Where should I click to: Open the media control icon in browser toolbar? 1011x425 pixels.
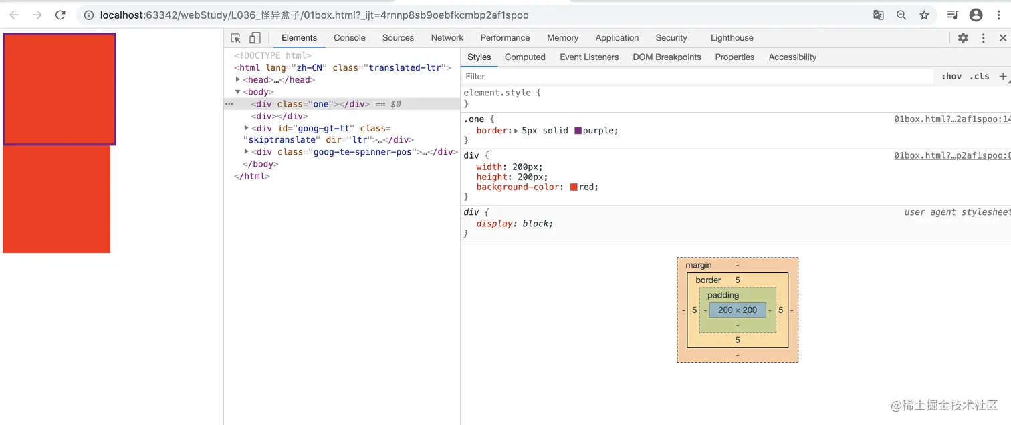pos(953,15)
